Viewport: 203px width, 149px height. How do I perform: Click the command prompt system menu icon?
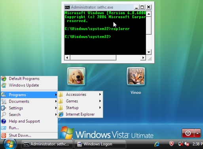pos(67,7)
